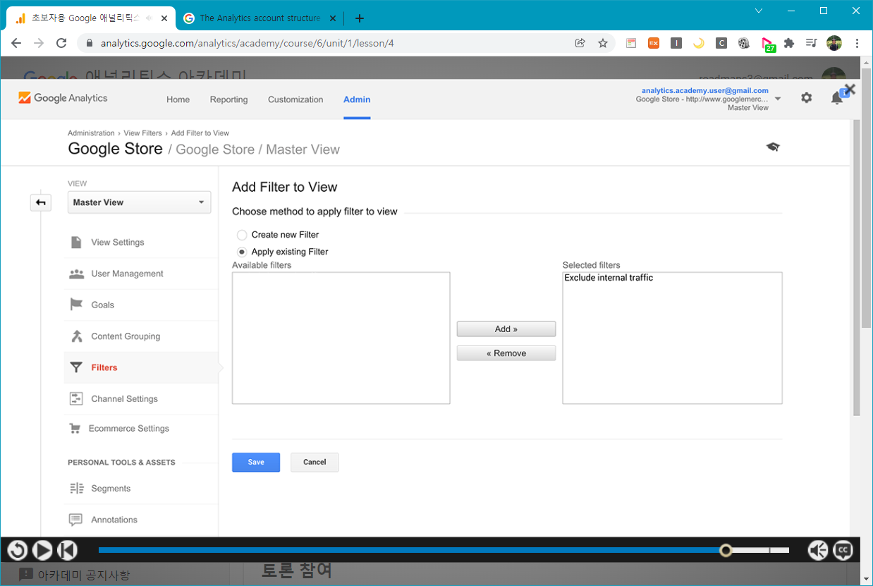Screen dimensions: 873x586
Task: Click the orange EX extension icon
Action: [654, 43]
